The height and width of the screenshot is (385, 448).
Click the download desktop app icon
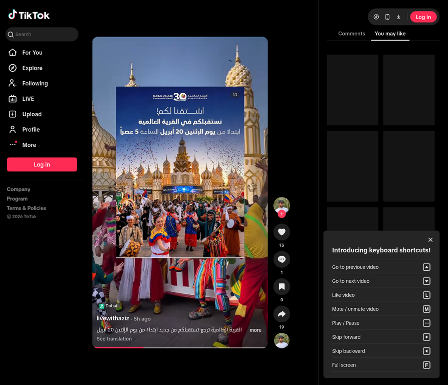pyautogui.click(x=398, y=17)
